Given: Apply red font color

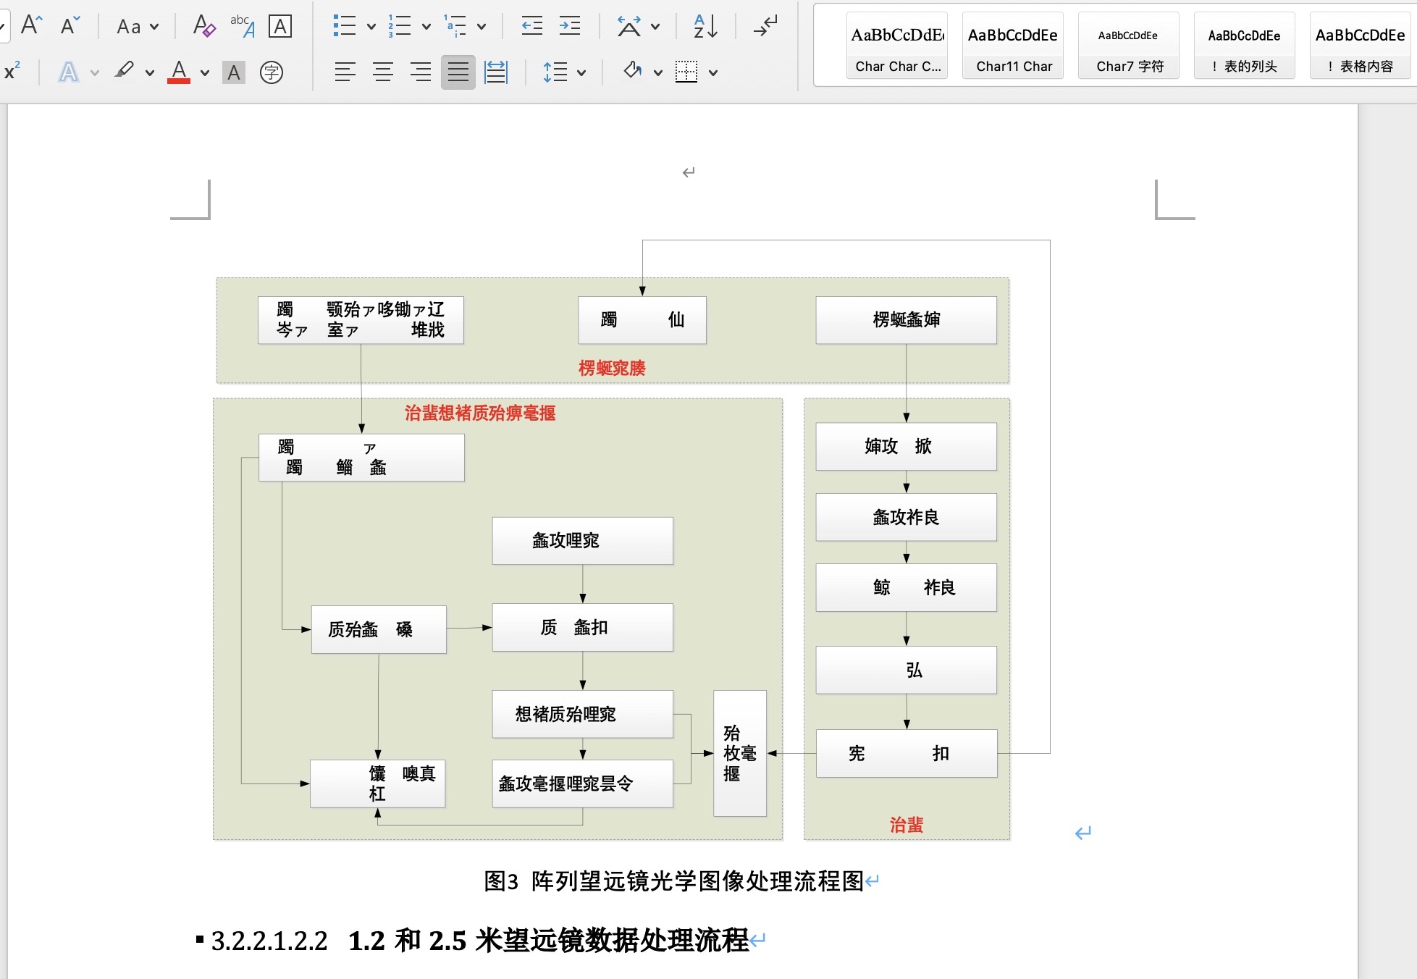Looking at the screenshot, I should tap(179, 71).
